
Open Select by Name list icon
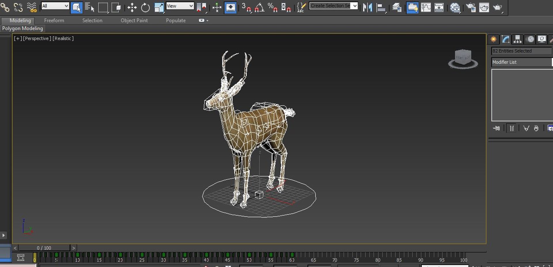pos(90,7)
